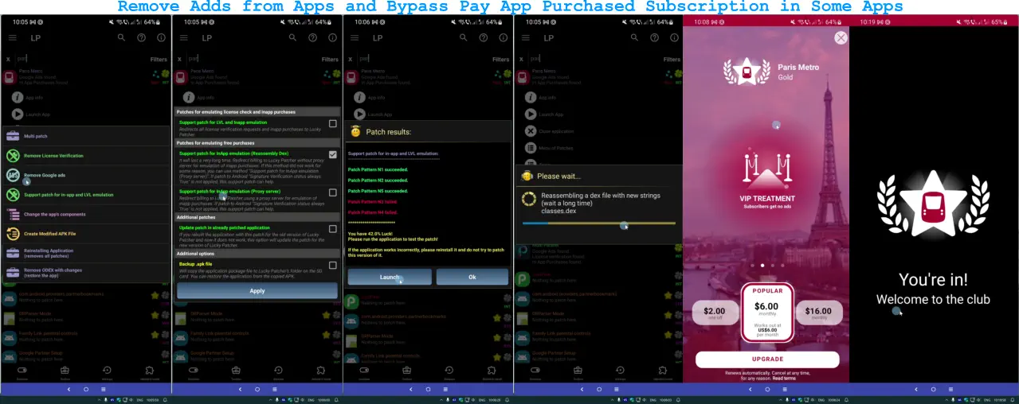The width and height of the screenshot is (1019, 404).
Task: Open Toolbox tab in Multi patch screen
Action: click(x=65, y=372)
